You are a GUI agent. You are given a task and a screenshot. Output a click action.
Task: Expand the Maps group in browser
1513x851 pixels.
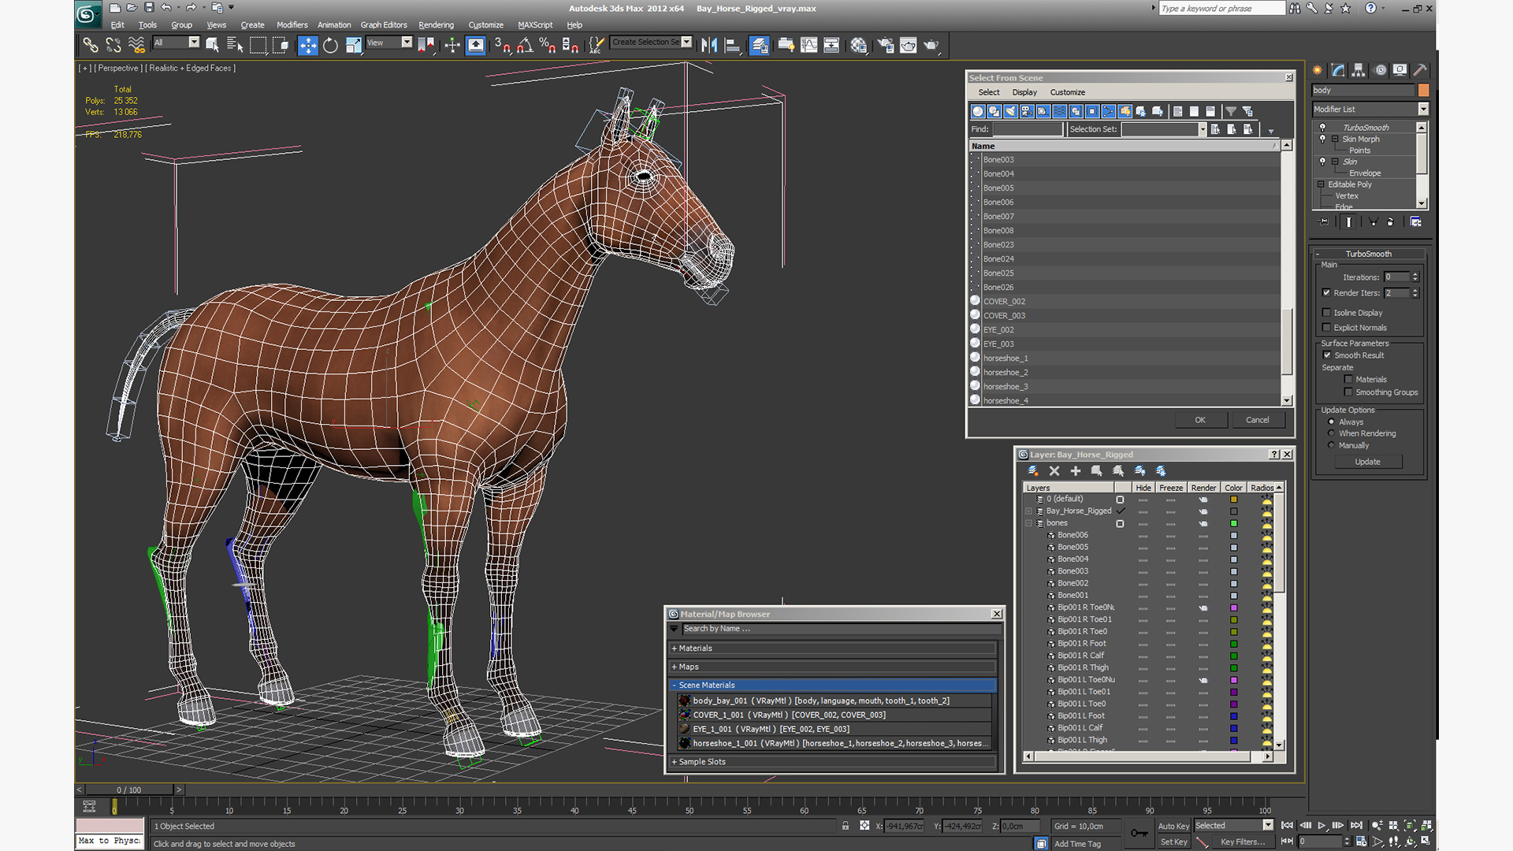[674, 667]
